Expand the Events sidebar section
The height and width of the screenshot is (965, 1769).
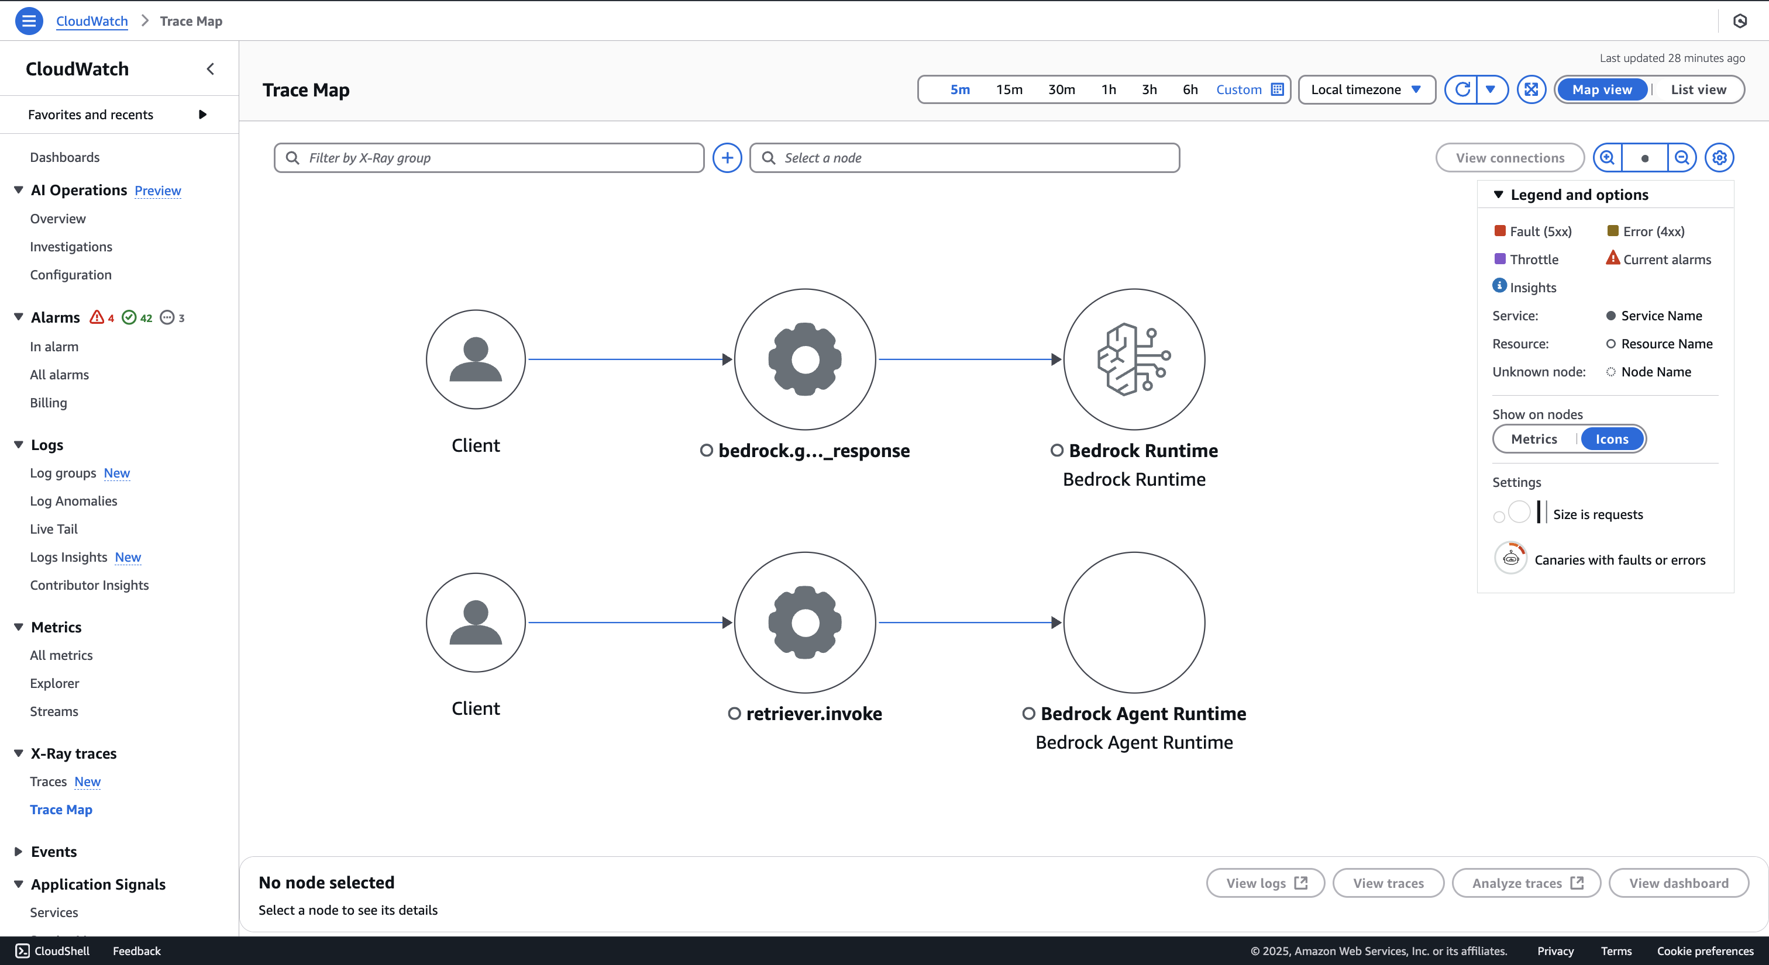coord(19,851)
